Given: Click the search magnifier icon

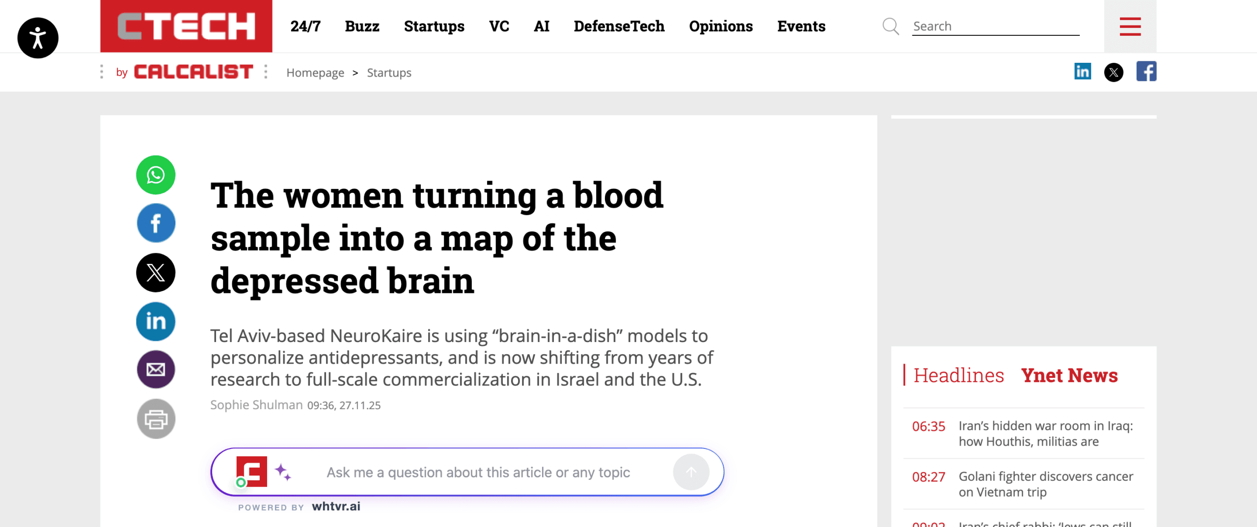Looking at the screenshot, I should pos(890,26).
